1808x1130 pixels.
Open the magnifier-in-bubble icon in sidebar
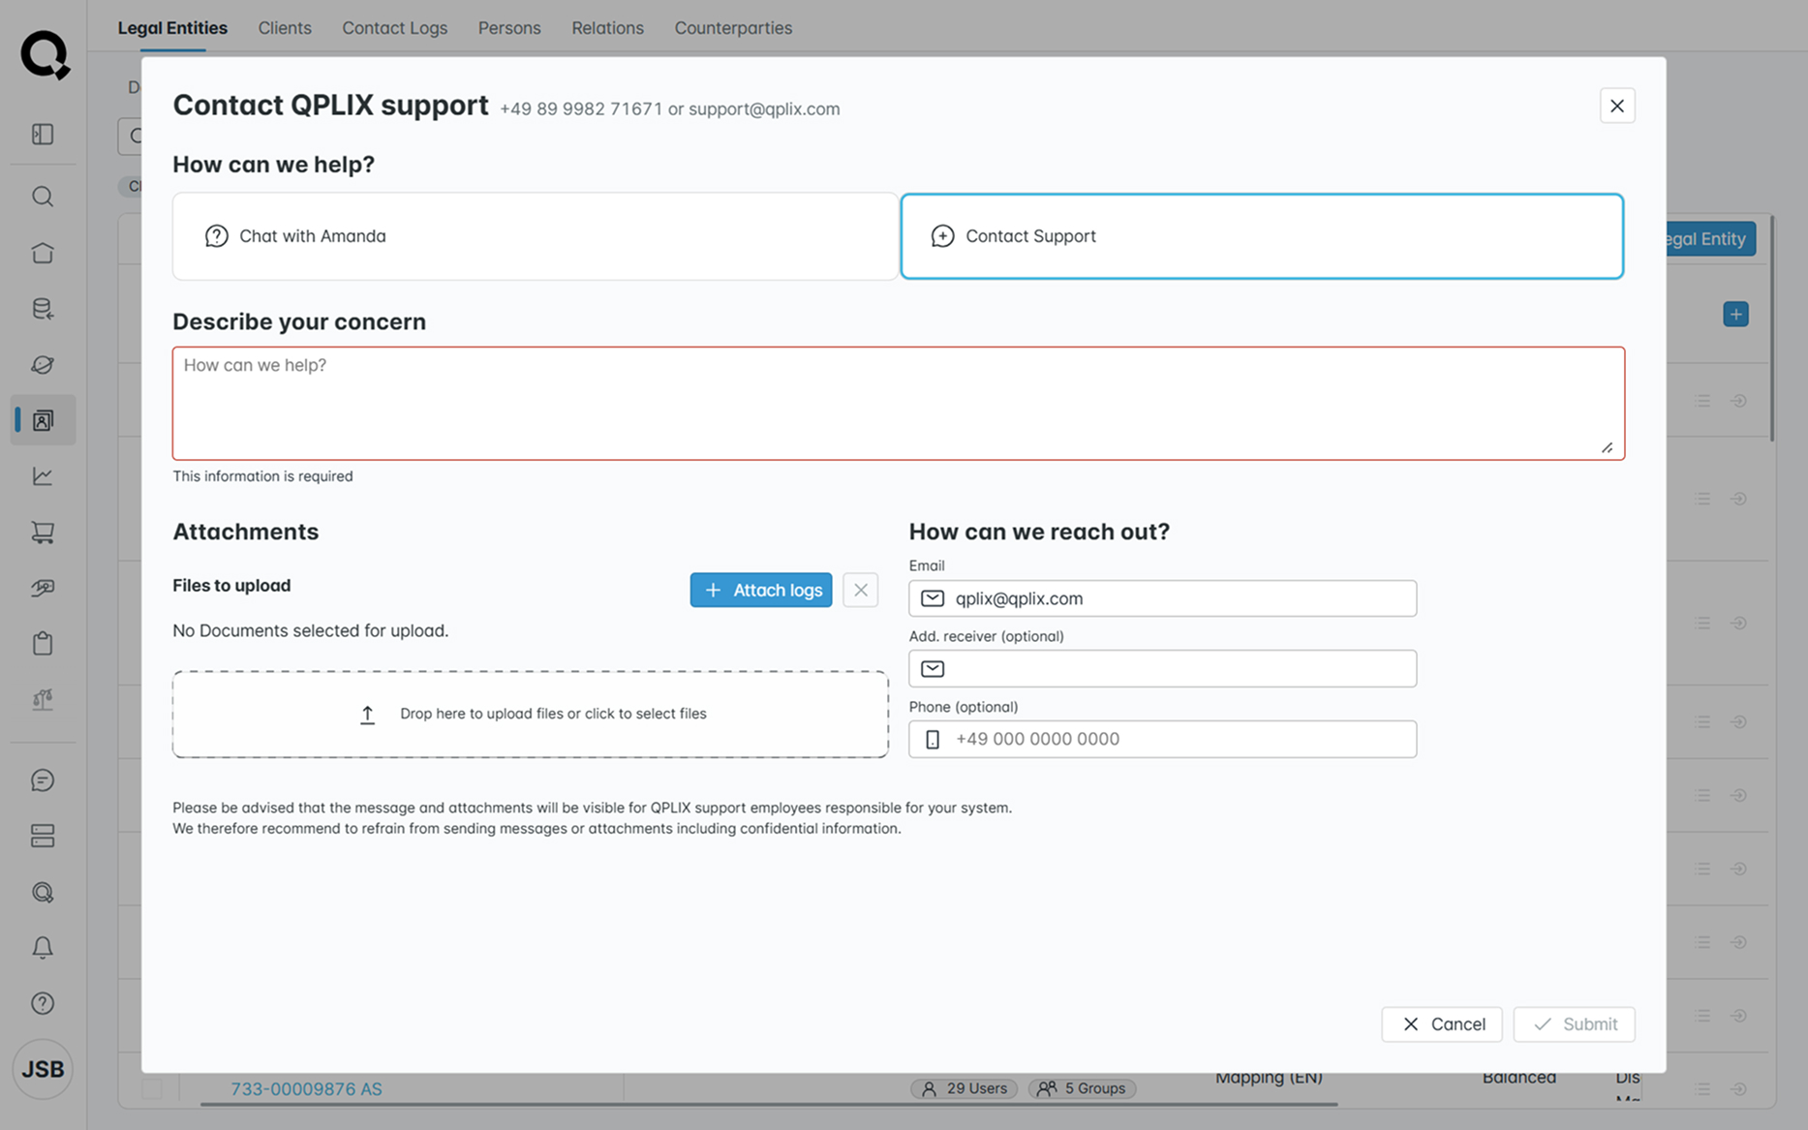click(43, 892)
